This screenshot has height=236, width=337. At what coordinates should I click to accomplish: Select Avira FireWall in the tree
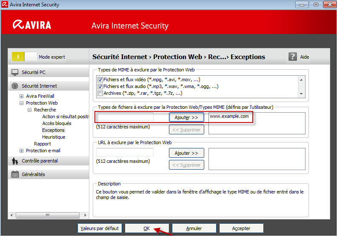pyautogui.click(x=40, y=96)
